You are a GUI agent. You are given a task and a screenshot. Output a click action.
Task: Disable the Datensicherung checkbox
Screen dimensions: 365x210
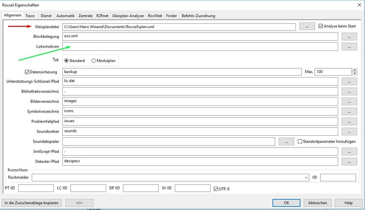pos(27,72)
